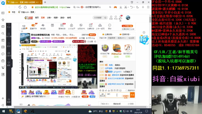
Task: Click the Douyu site search field
Action: pos(98,18)
